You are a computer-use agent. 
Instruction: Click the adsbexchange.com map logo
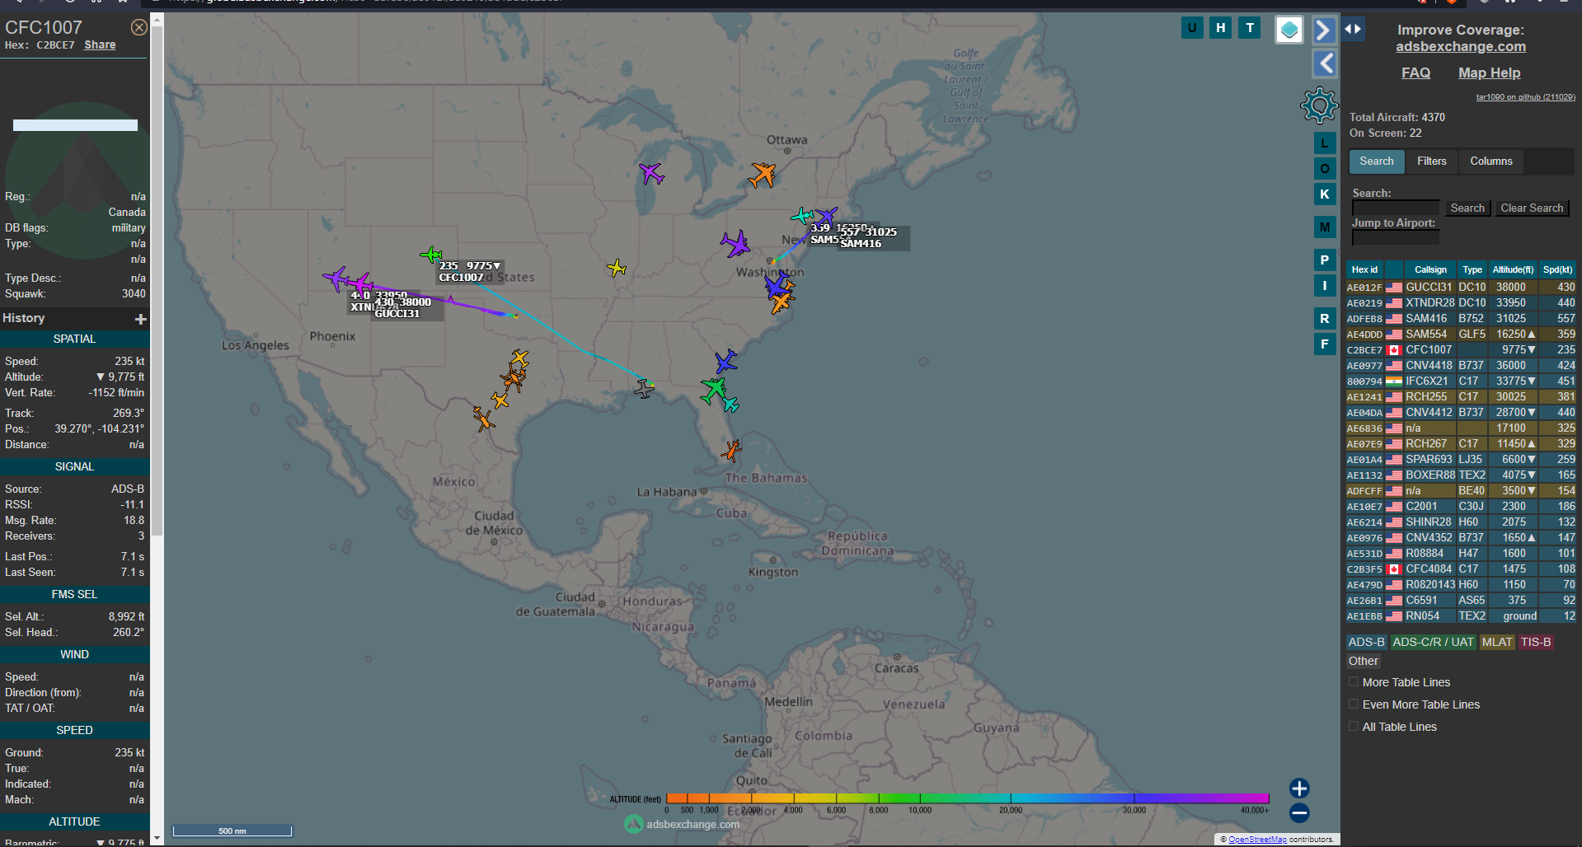pos(682,824)
